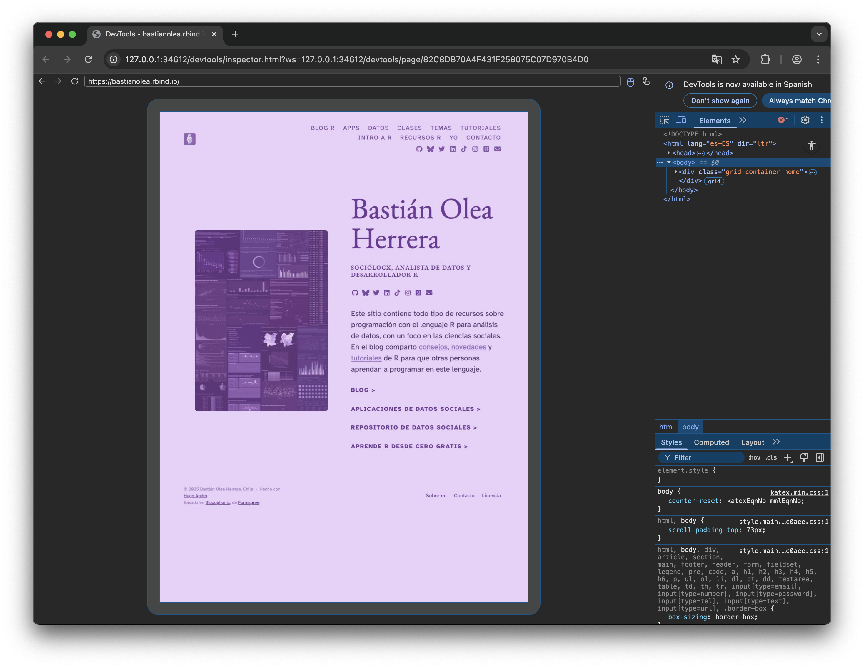Open APRENDE R DESDE CERO GRATIS link
The image size is (864, 668).
[409, 446]
